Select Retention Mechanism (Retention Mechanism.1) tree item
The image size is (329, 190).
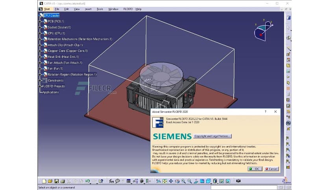click(x=80, y=39)
